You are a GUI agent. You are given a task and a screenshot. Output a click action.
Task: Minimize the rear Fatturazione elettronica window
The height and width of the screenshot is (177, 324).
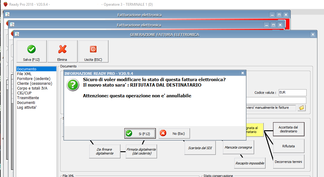272,15
